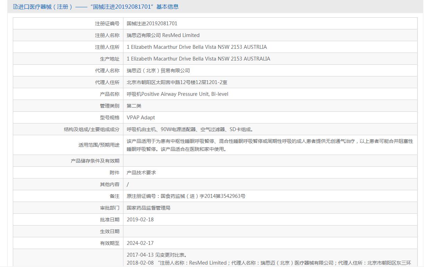Open the 产品技术要求 attachment text

[141, 173]
